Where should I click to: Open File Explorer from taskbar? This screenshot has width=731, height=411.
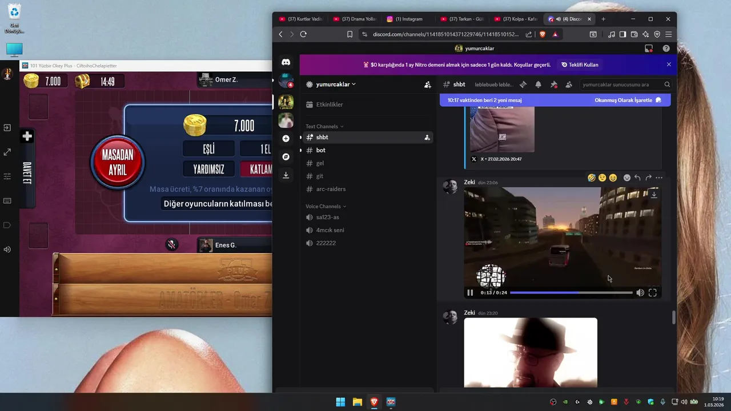(357, 402)
